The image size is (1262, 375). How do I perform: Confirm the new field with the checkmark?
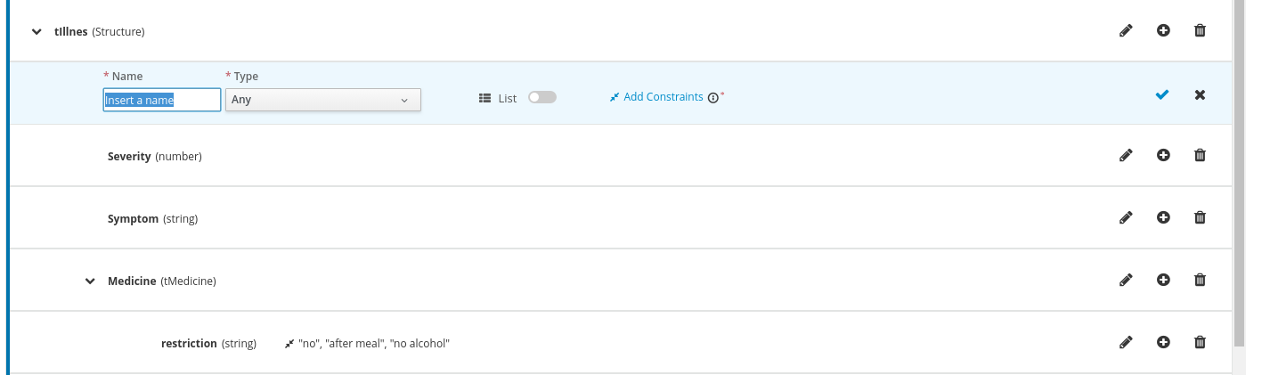click(x=1162, y=95)
